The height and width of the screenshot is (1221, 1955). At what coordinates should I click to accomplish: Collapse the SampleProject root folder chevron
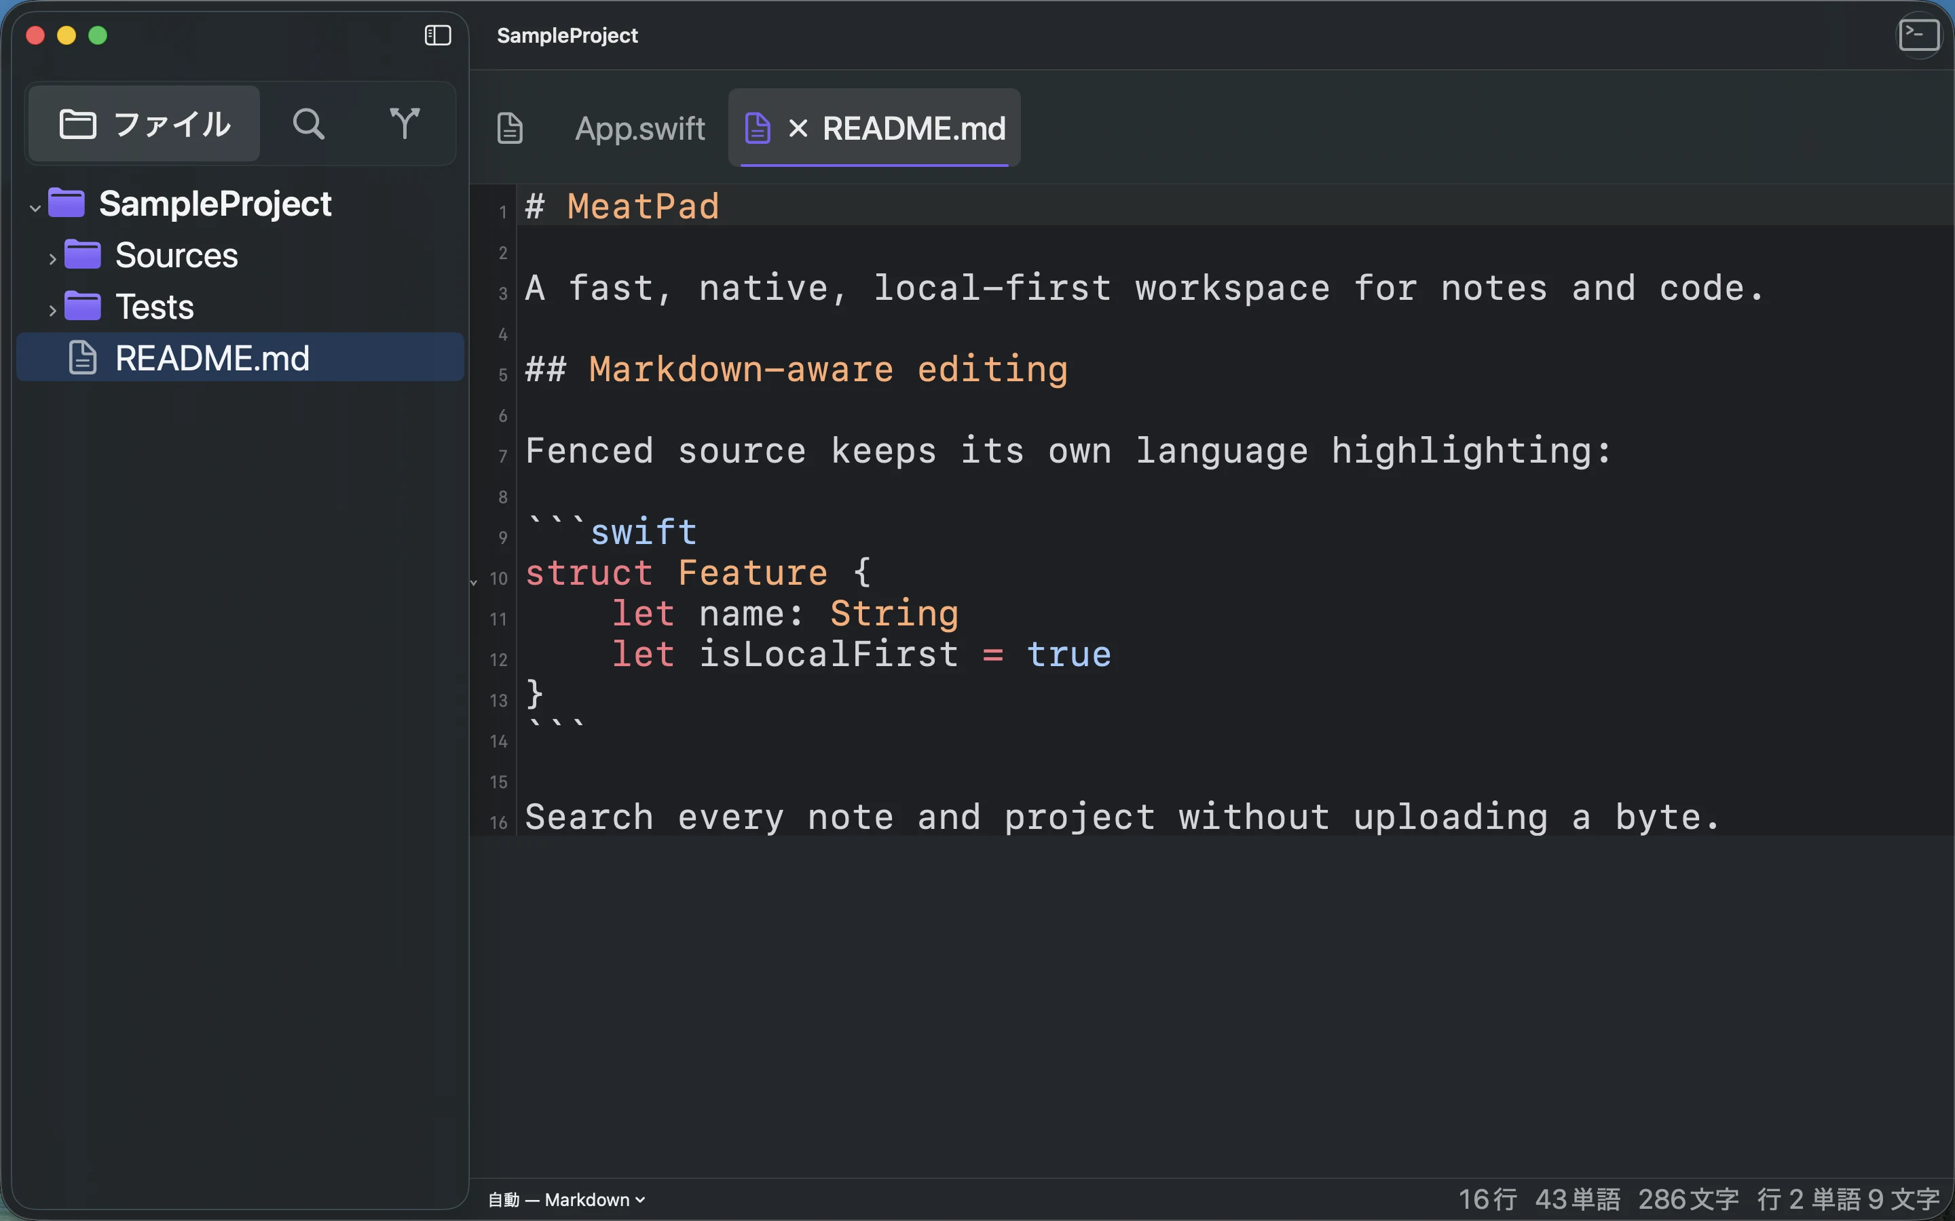point(35,208)
